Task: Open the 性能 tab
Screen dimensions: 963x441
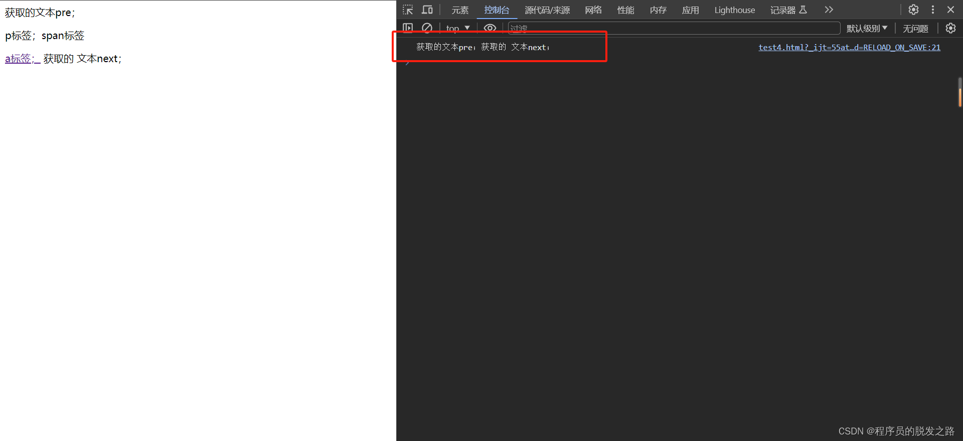Action: click(625, 10)
